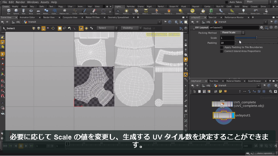
Task: Add a Spot Light from shelf
Action: click(x=136, y=12)
